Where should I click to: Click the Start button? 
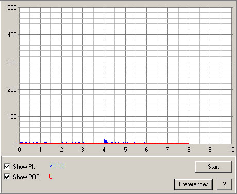[213, 167]
